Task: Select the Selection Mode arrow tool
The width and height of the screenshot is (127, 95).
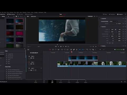Action: [x=50, y=50]
